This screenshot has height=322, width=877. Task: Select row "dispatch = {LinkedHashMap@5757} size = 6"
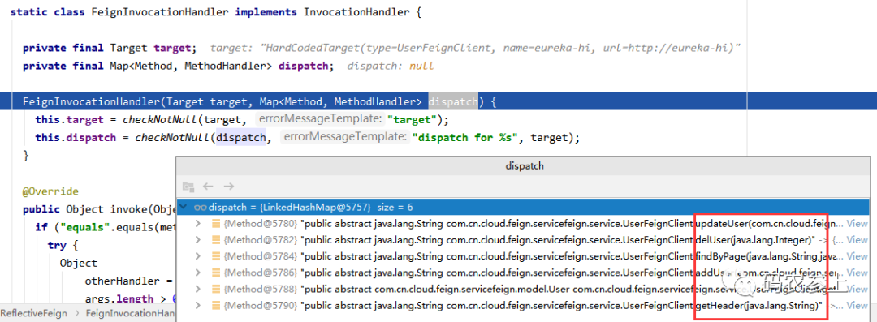coord(523,208)
